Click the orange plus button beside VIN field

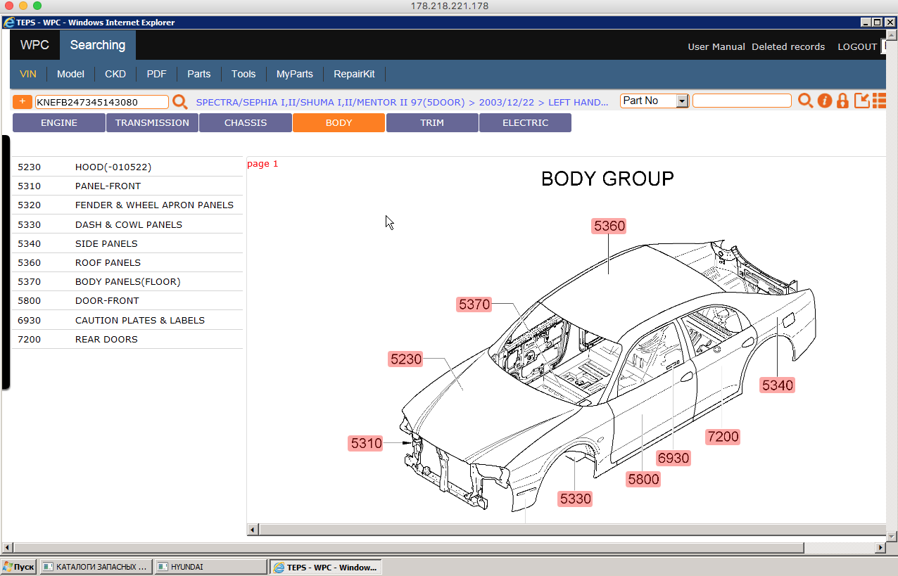[23, 101]
